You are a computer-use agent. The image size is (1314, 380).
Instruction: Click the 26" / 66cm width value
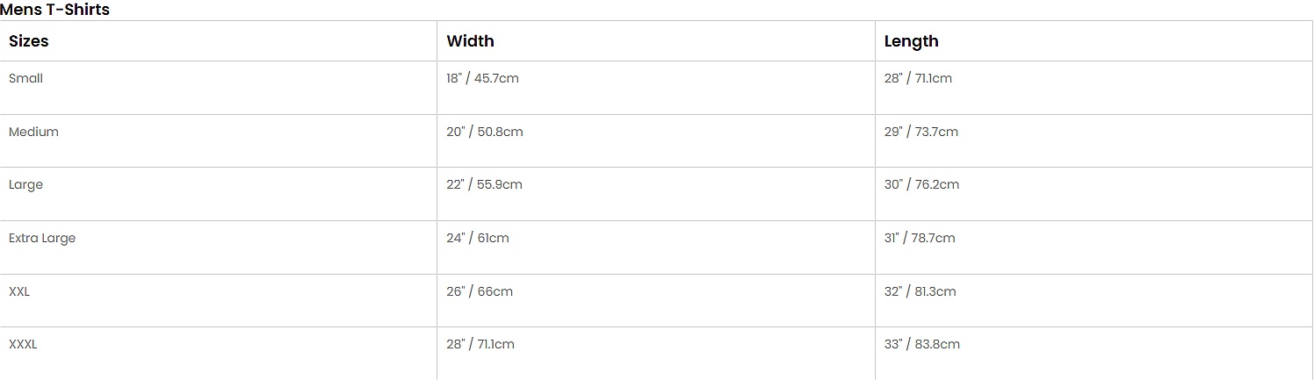pos(479,291)
